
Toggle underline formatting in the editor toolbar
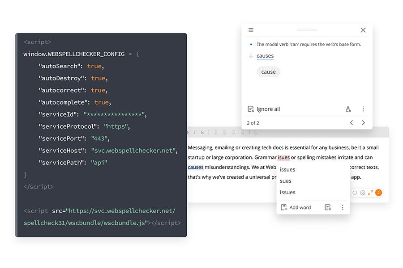pyautogui.click(x=202, y=132)
